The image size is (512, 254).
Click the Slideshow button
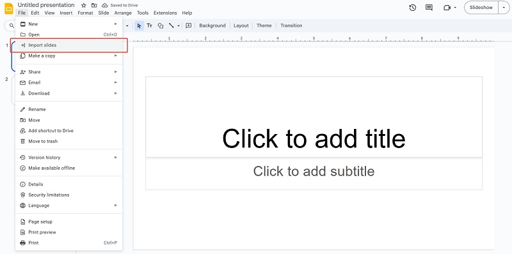click(481, 8)
